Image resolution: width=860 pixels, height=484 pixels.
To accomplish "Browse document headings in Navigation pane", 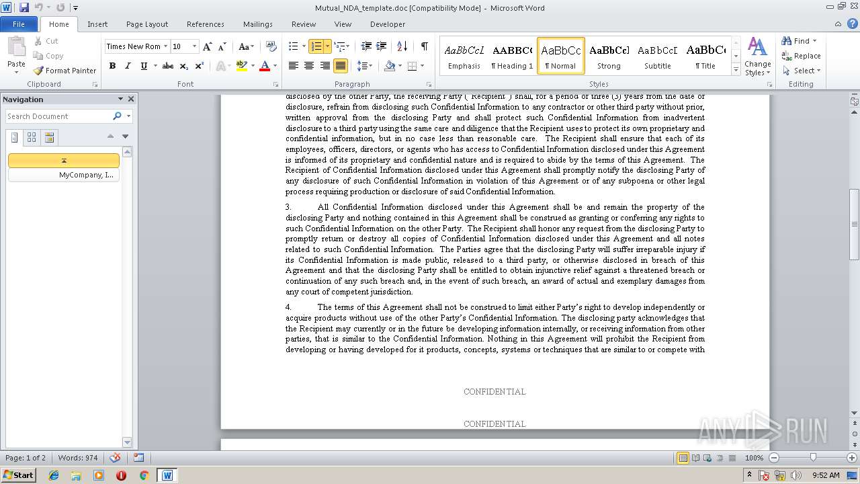I will pyautogui.click(x=15, y=137).
